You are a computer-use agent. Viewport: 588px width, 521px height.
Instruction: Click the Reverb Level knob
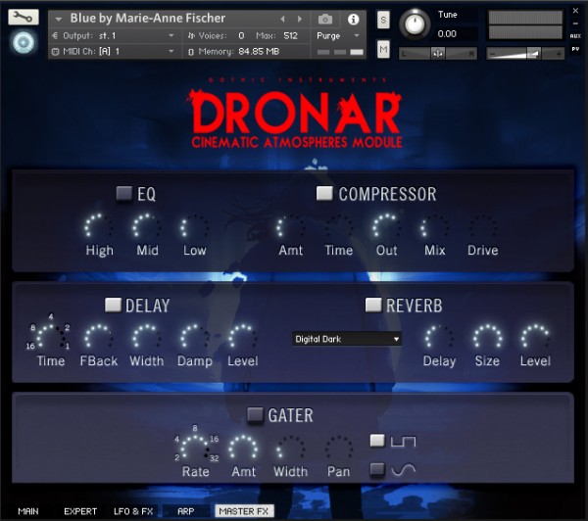click(x=535, y=338)
